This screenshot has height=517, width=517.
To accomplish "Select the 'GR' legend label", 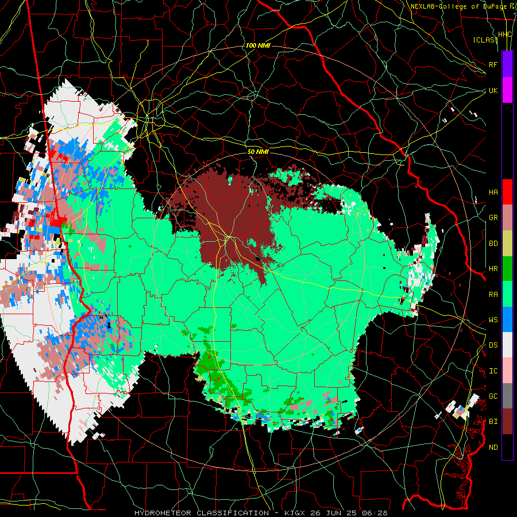I will [493, 218].
